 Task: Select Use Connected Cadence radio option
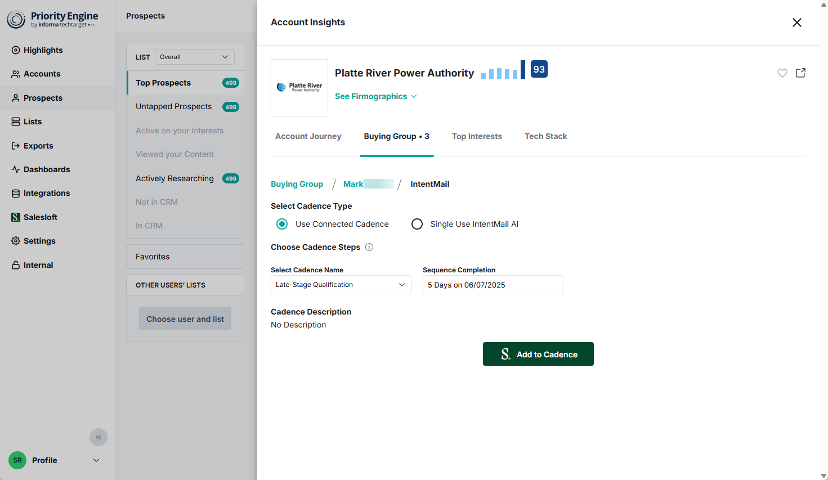[x=282, y=224]
